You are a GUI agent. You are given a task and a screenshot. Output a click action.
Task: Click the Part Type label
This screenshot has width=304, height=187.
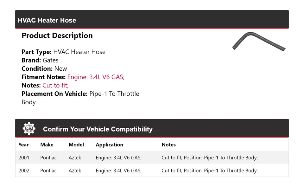pyautogui.click(x=36, y=52)
